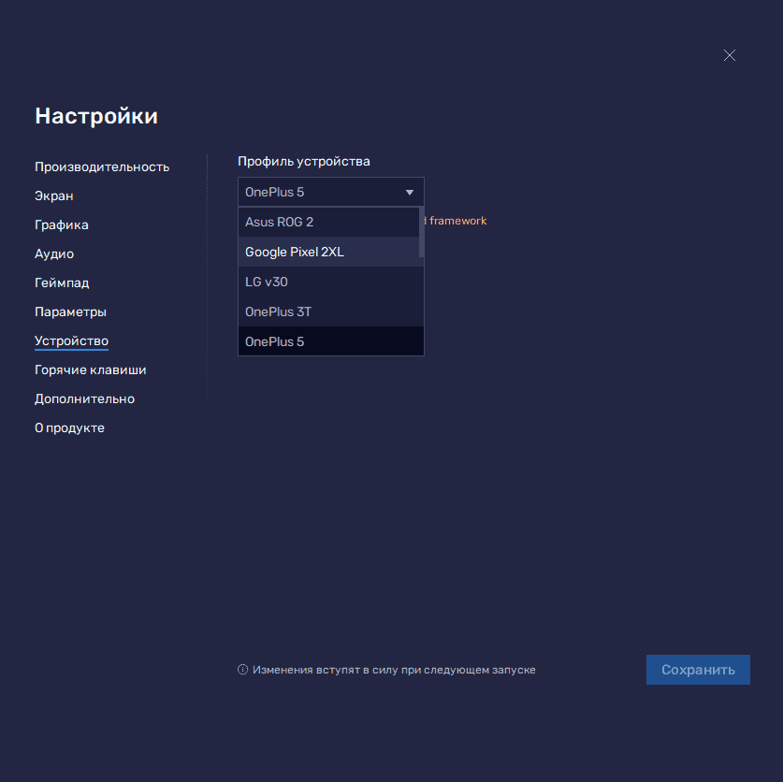Open the Производительность settings section

[x=102, y=167]
